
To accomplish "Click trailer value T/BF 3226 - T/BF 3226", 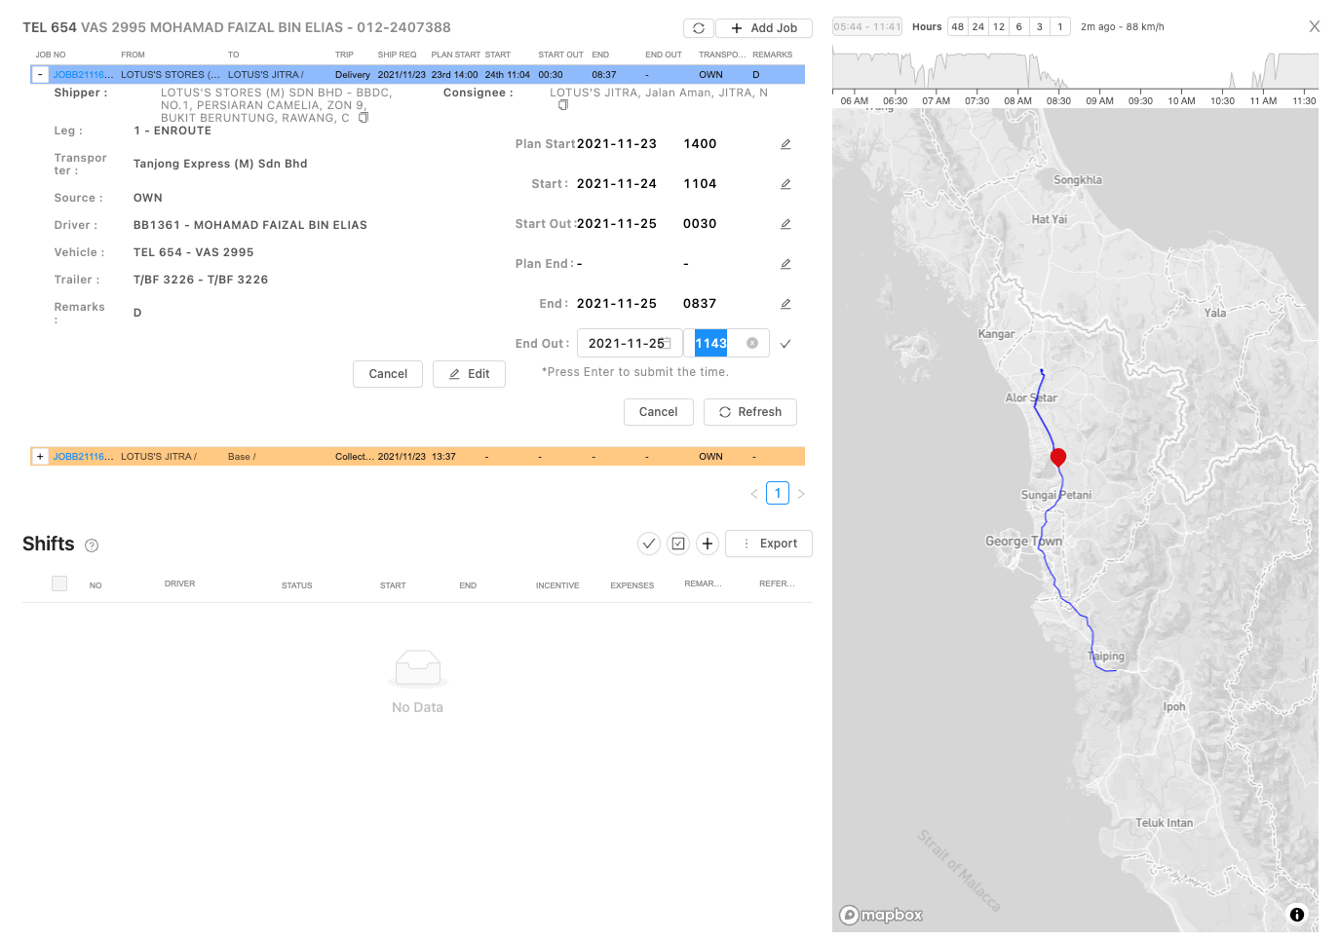I will pos(201,280).
